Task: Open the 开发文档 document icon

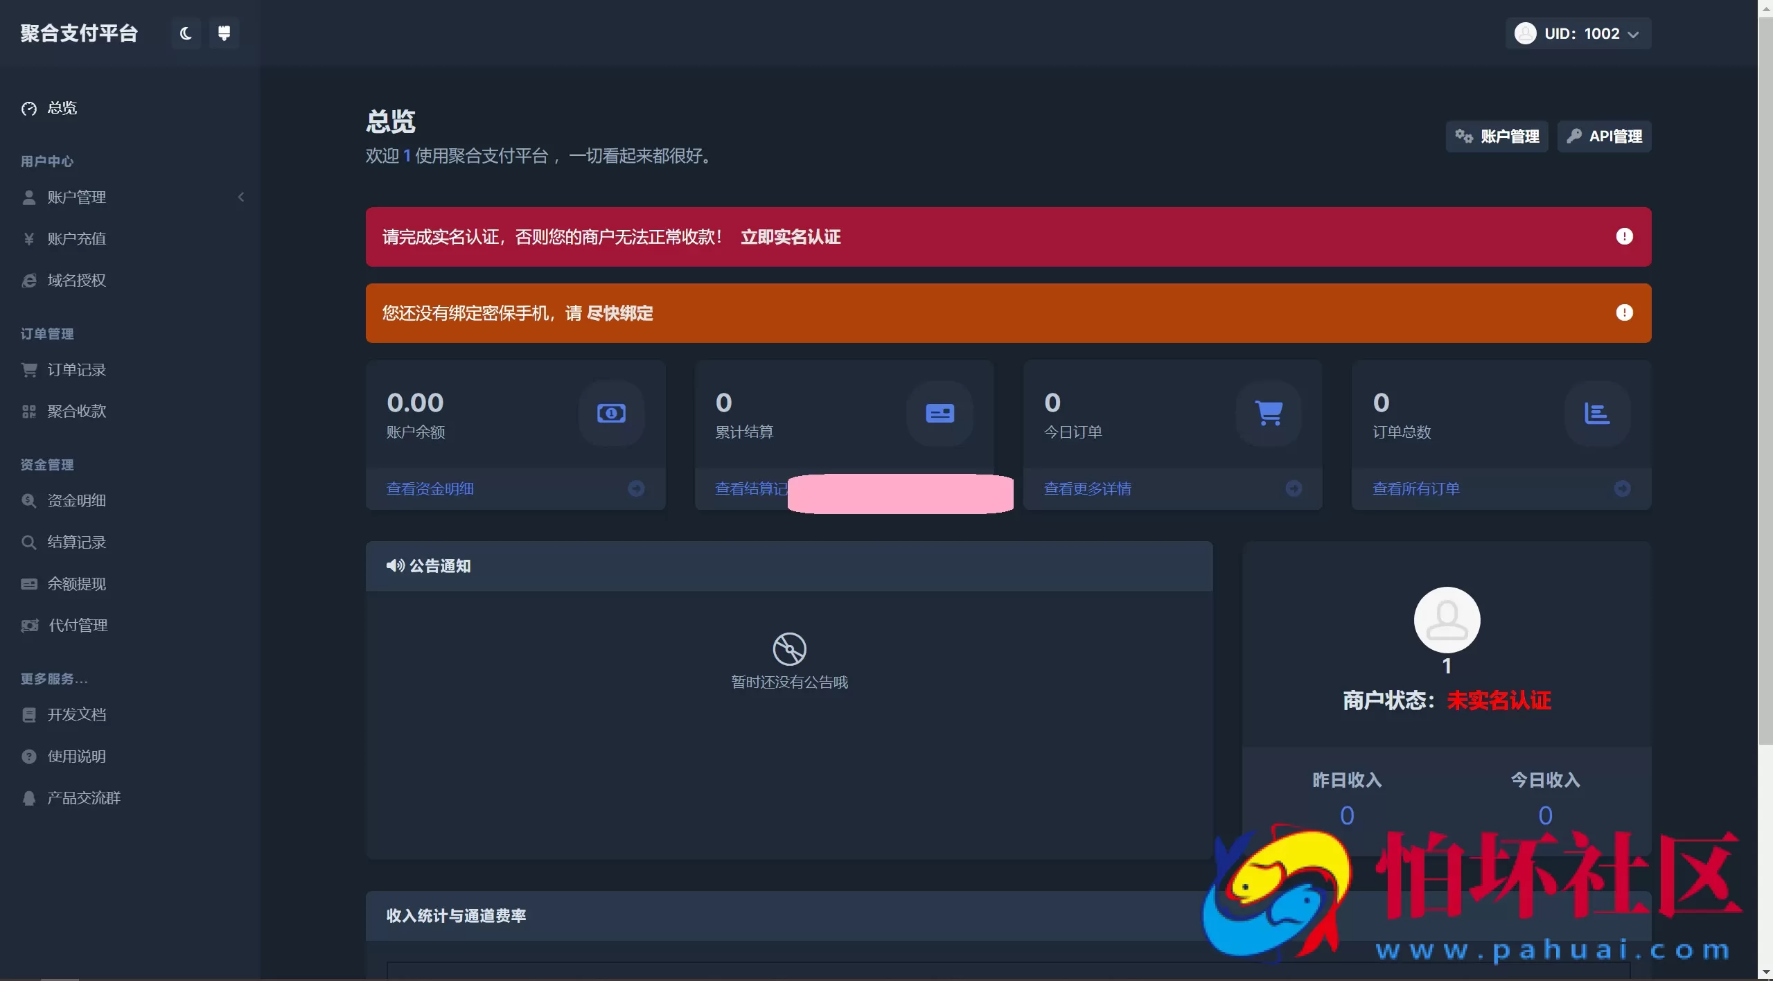Action: click(29, 714)
